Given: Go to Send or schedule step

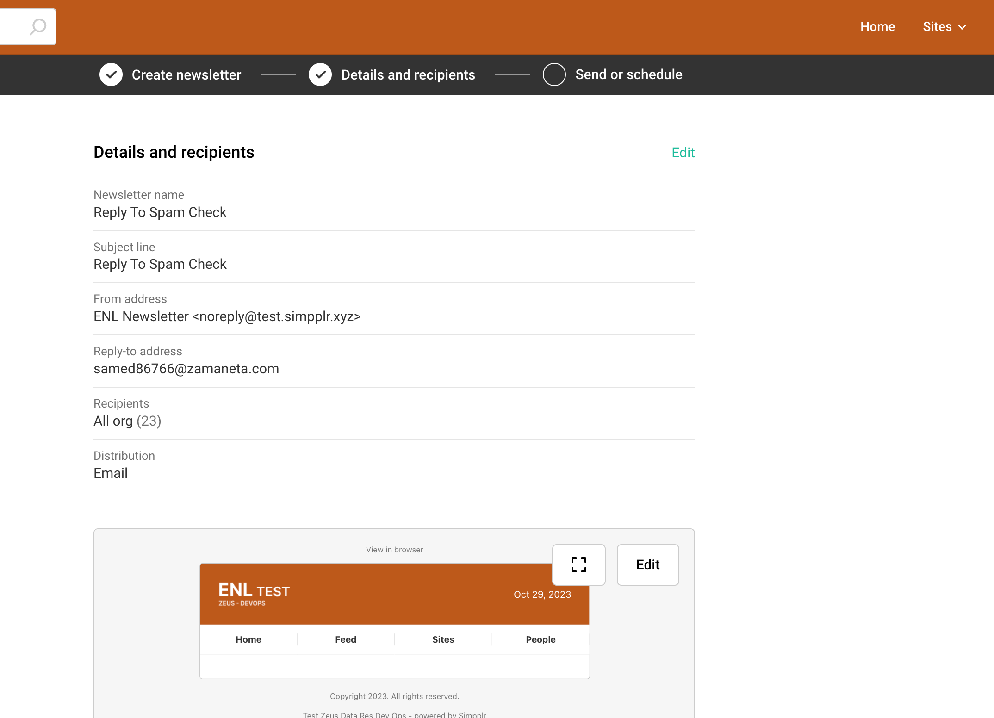Looking at the screenshot, I should [x=628, y=74].
